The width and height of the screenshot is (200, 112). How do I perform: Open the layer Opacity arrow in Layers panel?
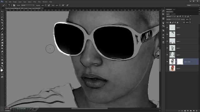click(190, 19)
